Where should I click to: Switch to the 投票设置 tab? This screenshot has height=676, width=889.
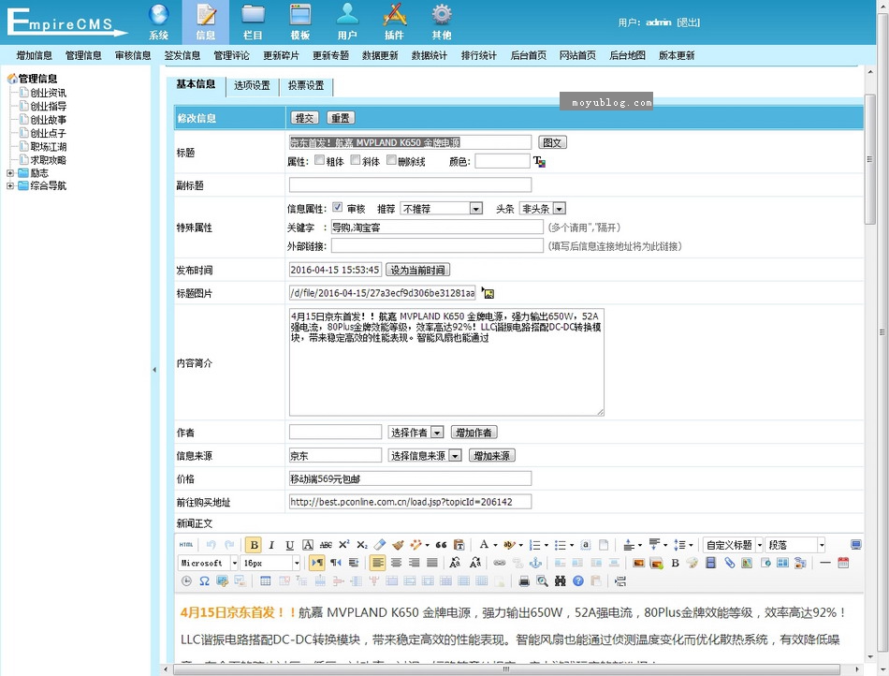coord(306,85)
